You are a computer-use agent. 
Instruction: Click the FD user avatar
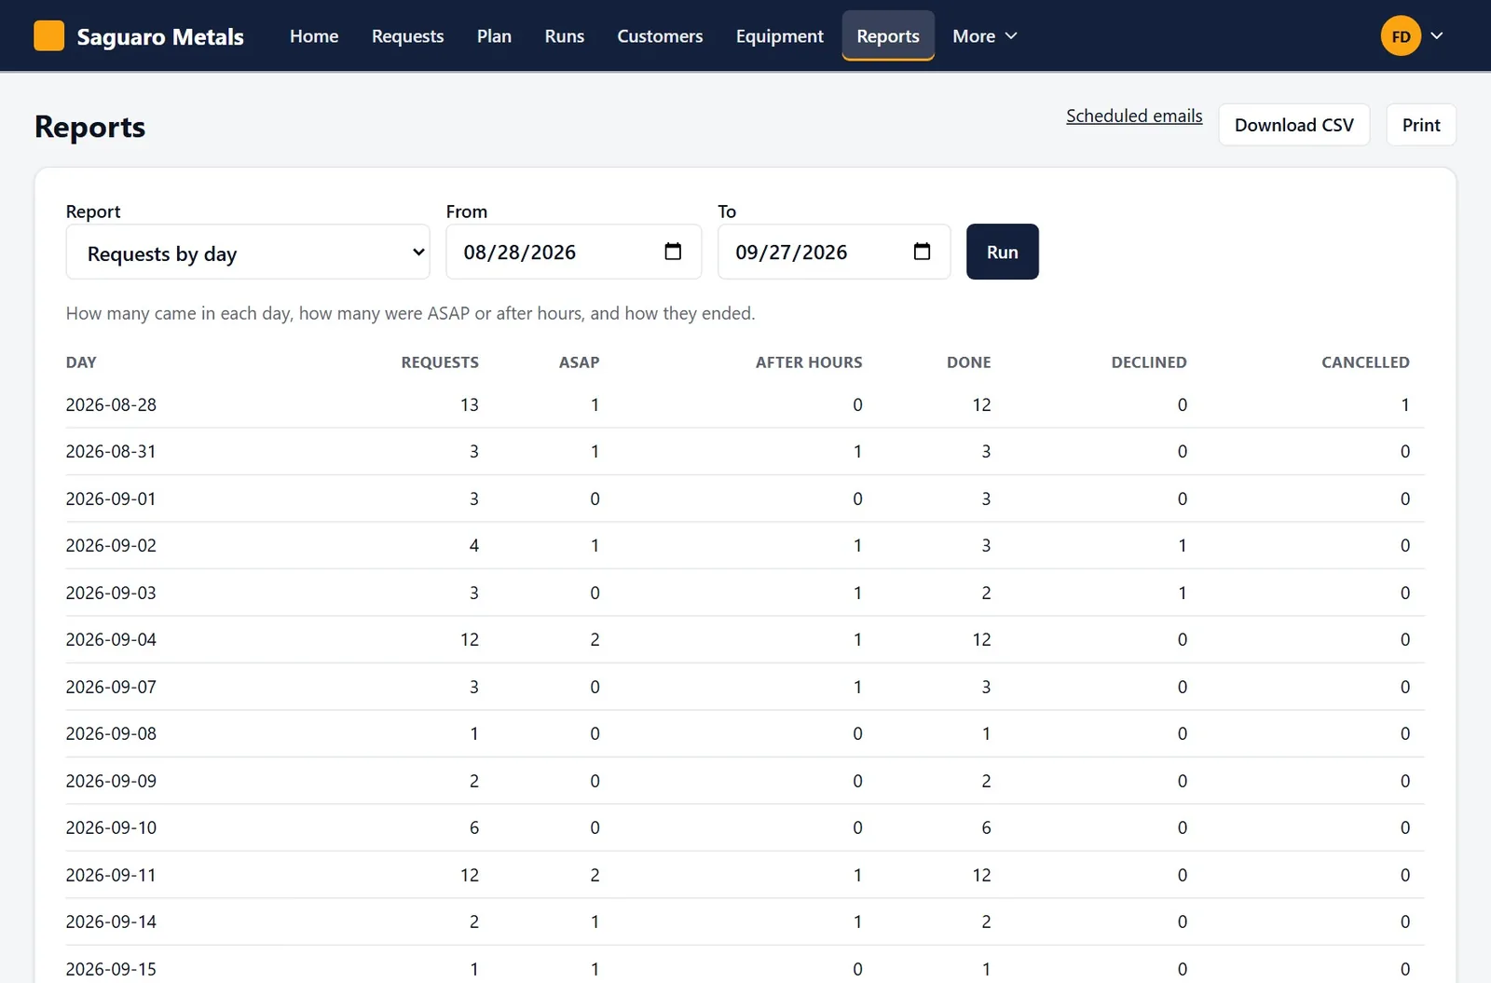(x=1401, y=36)
